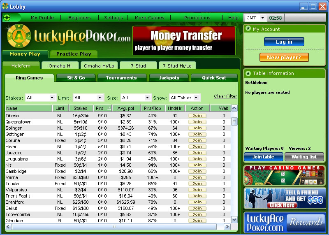Click the New player? button
329x235 pixels.
pos(284,57)
